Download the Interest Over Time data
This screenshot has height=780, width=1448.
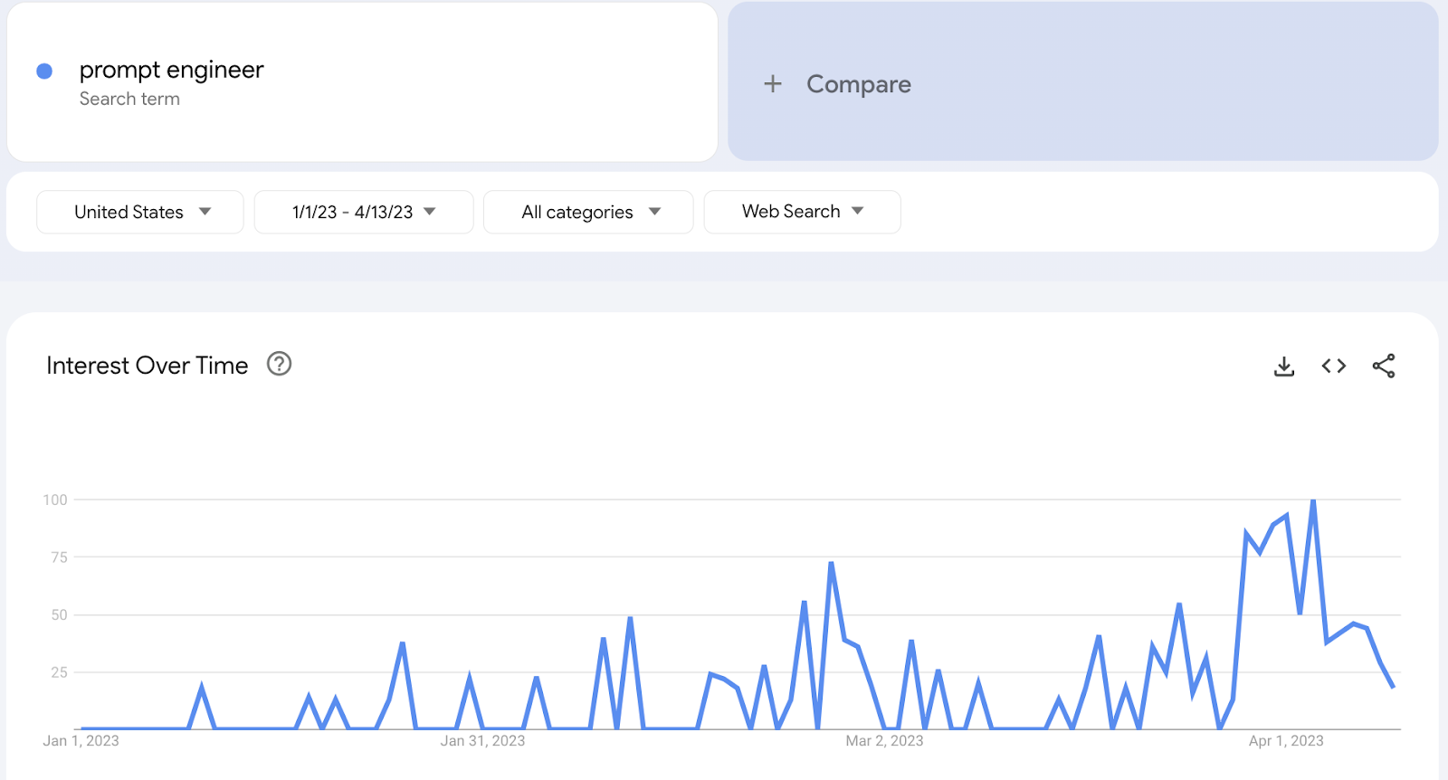pos(1284,366)
